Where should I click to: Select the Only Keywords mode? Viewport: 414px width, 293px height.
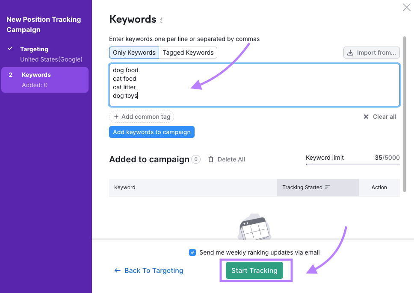134,53
